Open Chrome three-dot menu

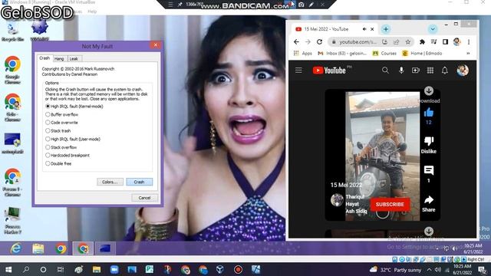coord(469,41)
